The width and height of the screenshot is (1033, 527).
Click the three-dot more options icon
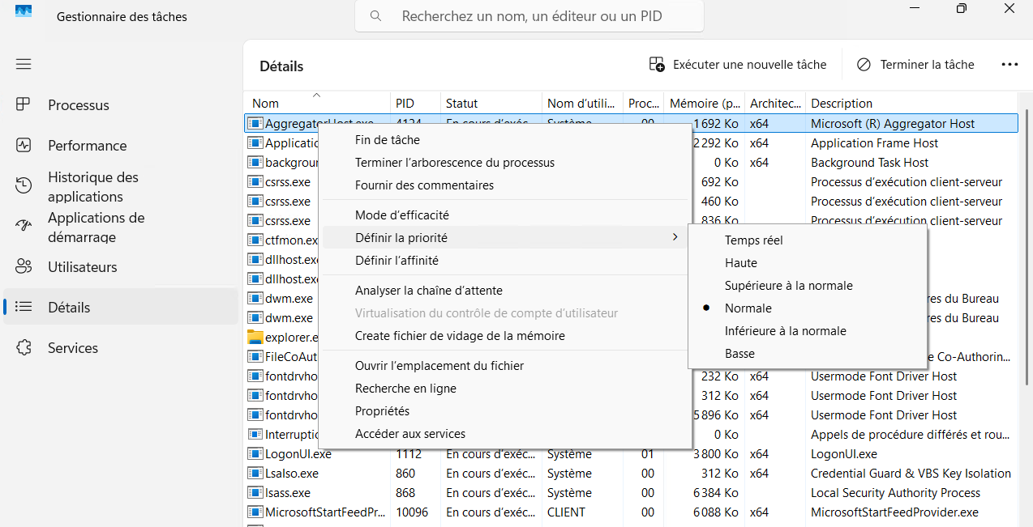coord(1009,65)
